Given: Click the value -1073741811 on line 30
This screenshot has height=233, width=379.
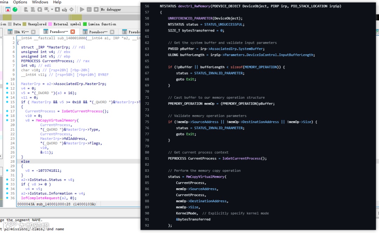Looking at the screenshot, I should coord(48,170).
